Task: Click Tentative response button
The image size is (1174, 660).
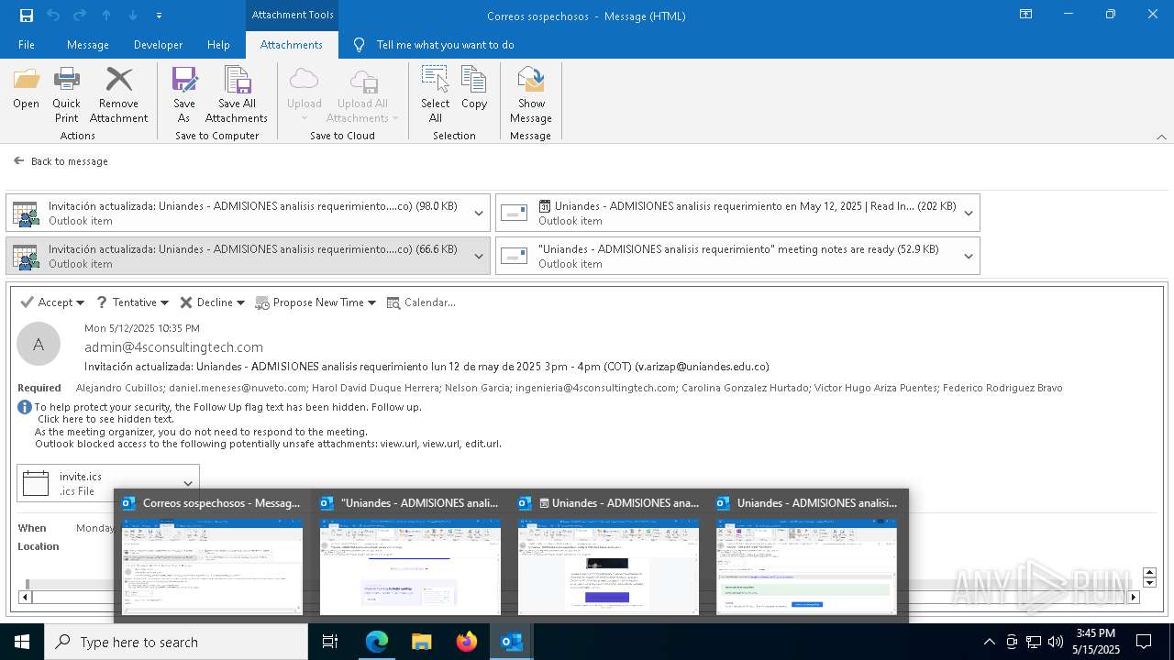Action: coord(126,302)
